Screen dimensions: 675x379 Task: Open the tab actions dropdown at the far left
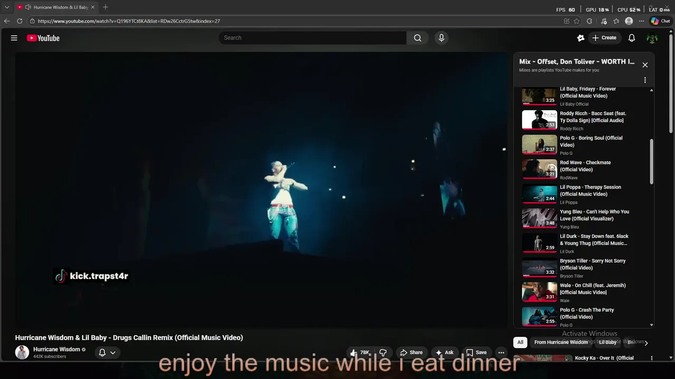[x=7, y=7]
